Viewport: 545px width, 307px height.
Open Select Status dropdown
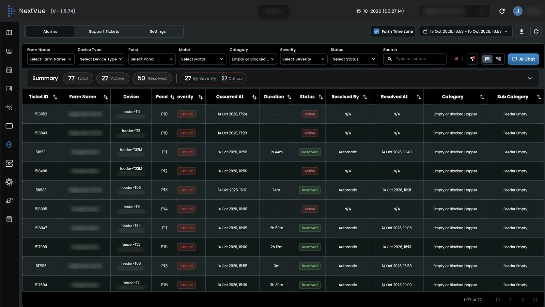click(354, 59)
